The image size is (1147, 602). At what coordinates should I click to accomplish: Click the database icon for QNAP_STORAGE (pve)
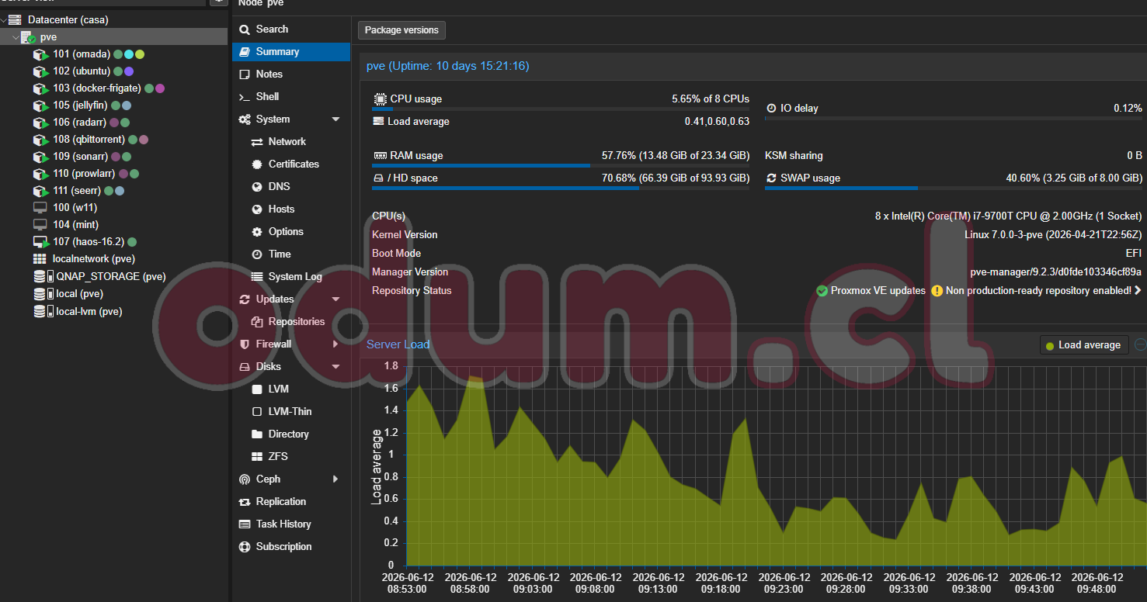click(43, 277)
